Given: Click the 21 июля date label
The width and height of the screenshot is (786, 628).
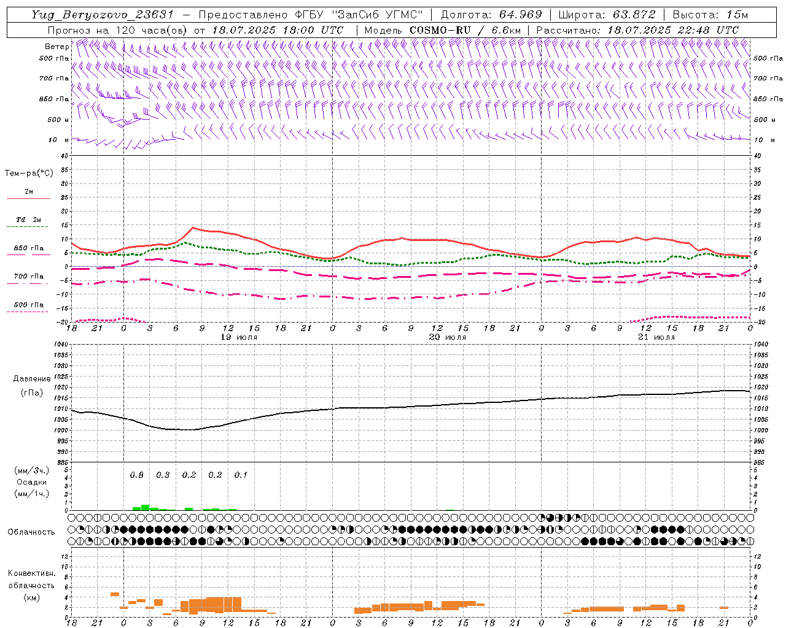Looking at the screenshot, I should coord(656,337).
